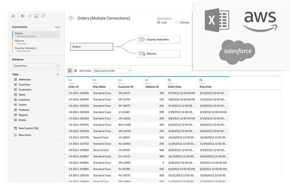The height and width of the screenshot is (184, 291).
Task: Click New Custom SQL
Action: 29,128
